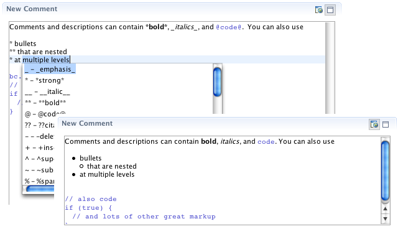Toggle the preview icon in the back New Comment panel
This screenshot has width=398, height=229.
(319, 10)
